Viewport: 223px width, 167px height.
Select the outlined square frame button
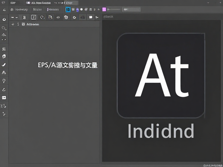33,17
